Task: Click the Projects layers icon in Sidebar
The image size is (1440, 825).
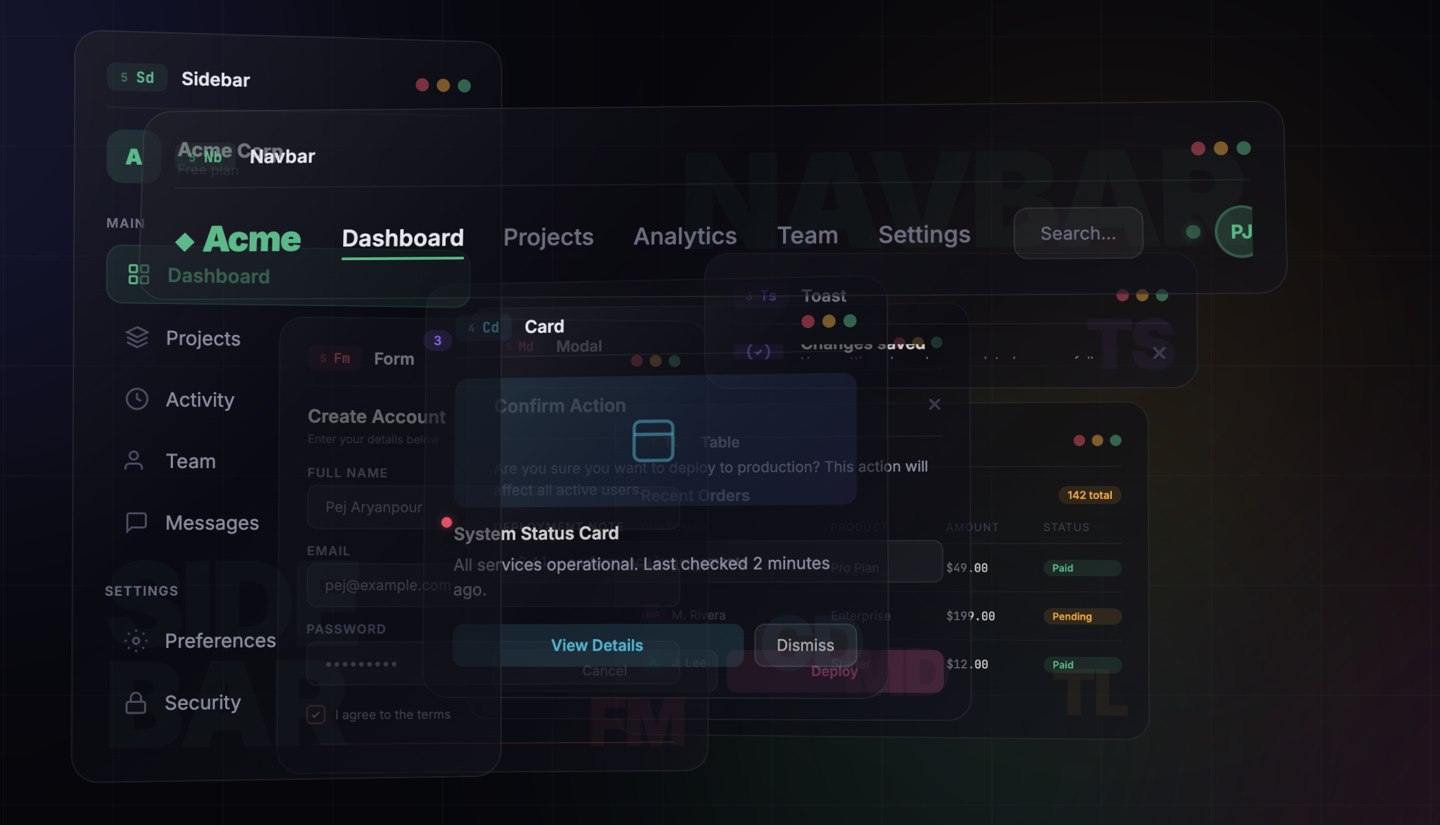Action: point(137,337)
